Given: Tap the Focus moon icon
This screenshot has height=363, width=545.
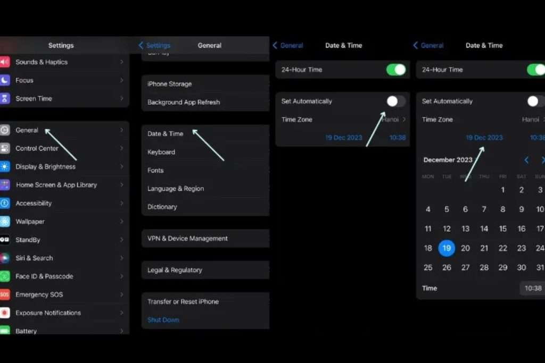Looking at the screenshot, I should coord(5,80).
